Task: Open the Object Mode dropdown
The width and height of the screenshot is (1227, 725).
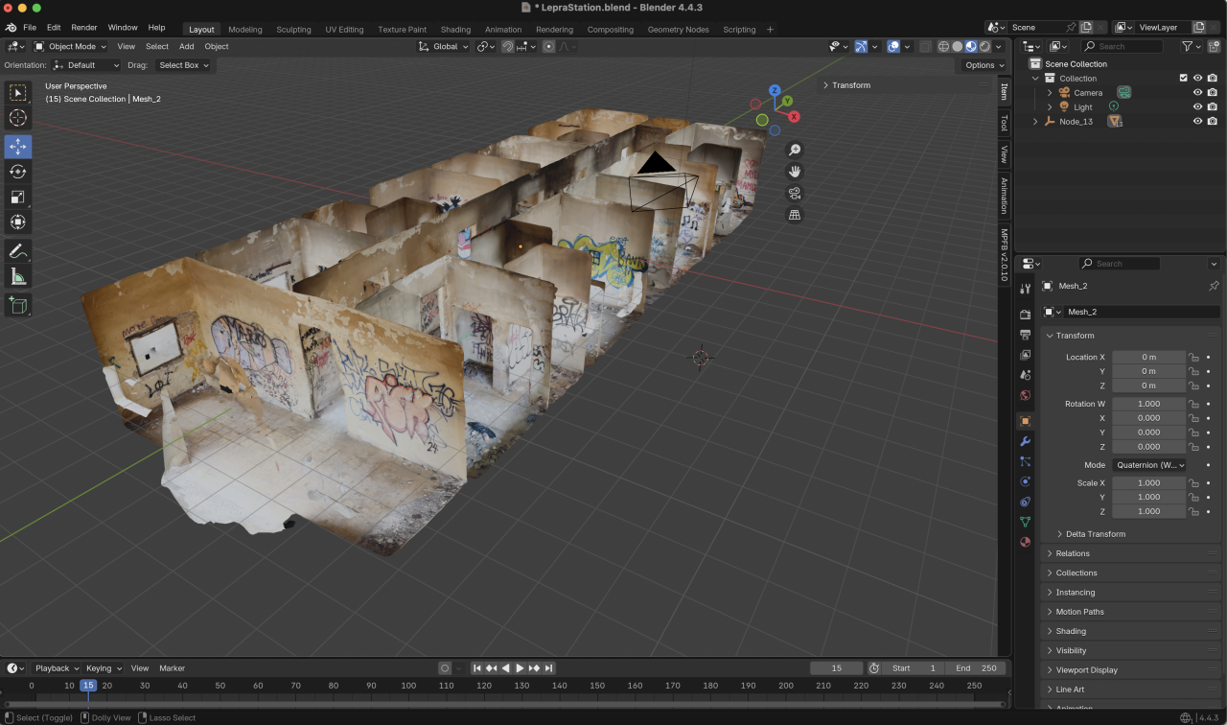Action: [71, 46]
